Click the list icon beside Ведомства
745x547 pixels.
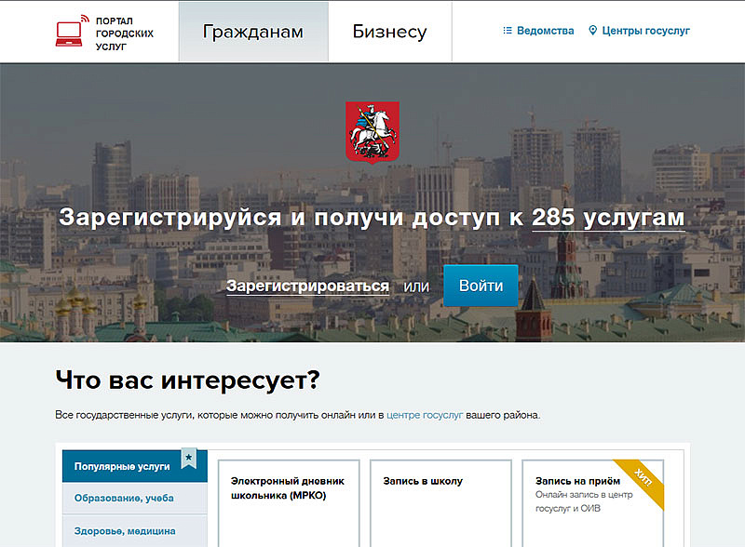coord(508,31)
